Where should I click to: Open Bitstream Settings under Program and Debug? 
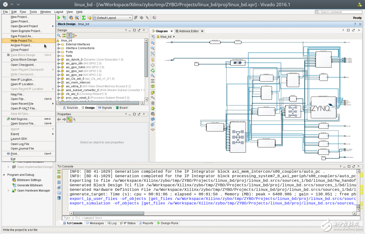pos(29,180)
